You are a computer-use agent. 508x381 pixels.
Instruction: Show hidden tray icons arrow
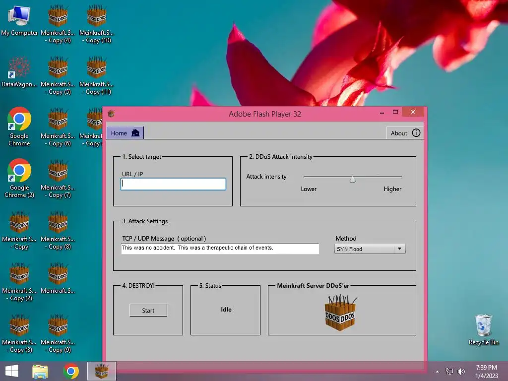click(438, 372)
